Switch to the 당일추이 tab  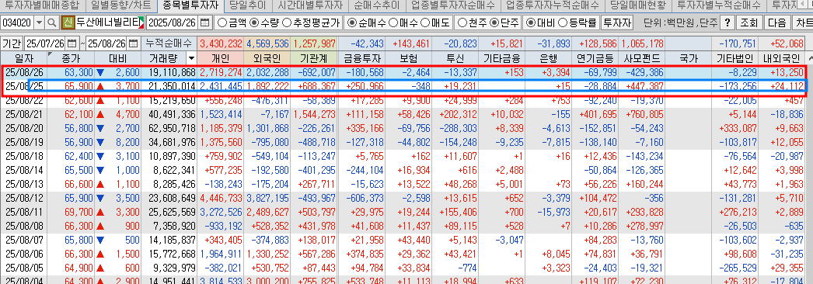tap(247, 5)
